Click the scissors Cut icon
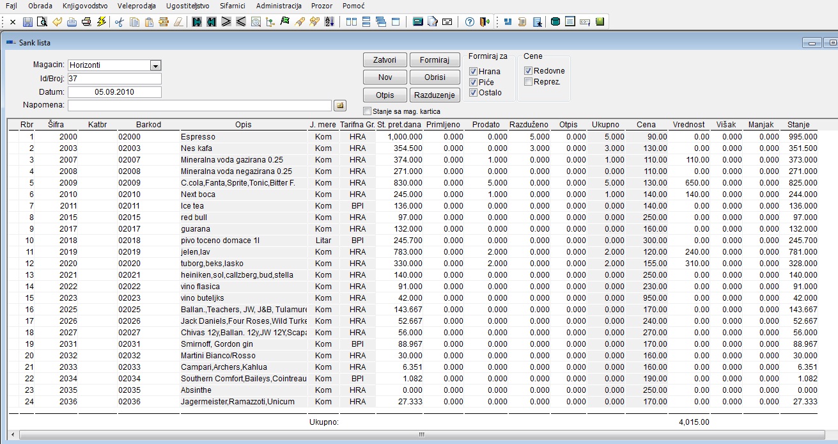This screenshot has width=838, height=444. pos(118,22)
